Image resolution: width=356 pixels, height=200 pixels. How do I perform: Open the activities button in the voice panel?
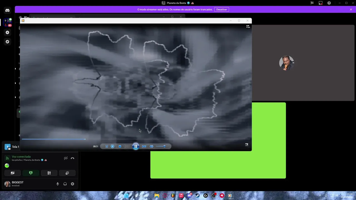tap(49, 173)
